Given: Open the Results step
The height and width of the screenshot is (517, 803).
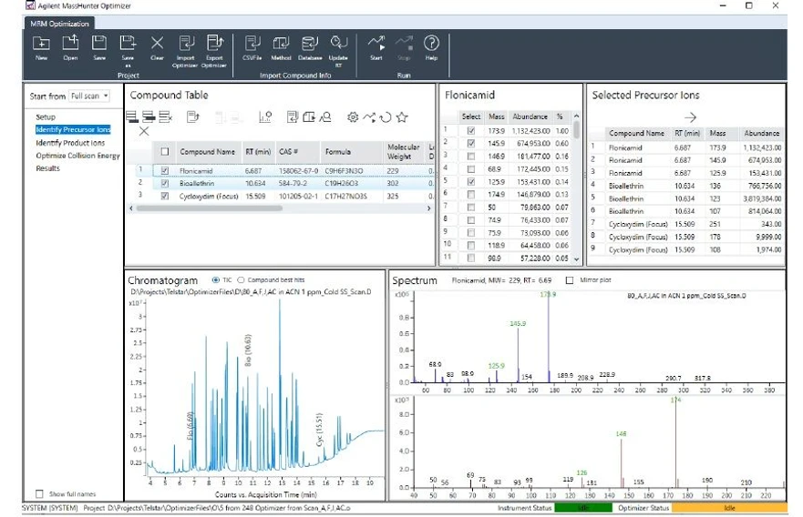Looking at the screenshot, I should tap(47, 168).
